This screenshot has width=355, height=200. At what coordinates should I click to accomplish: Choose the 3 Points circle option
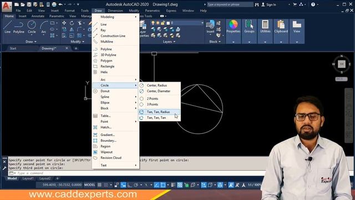click(159, 104)
